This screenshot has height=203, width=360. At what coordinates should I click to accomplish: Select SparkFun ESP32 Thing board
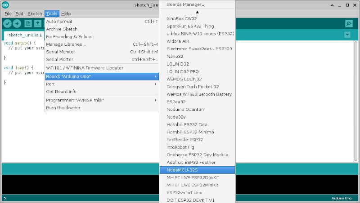(x=197, y=26)
